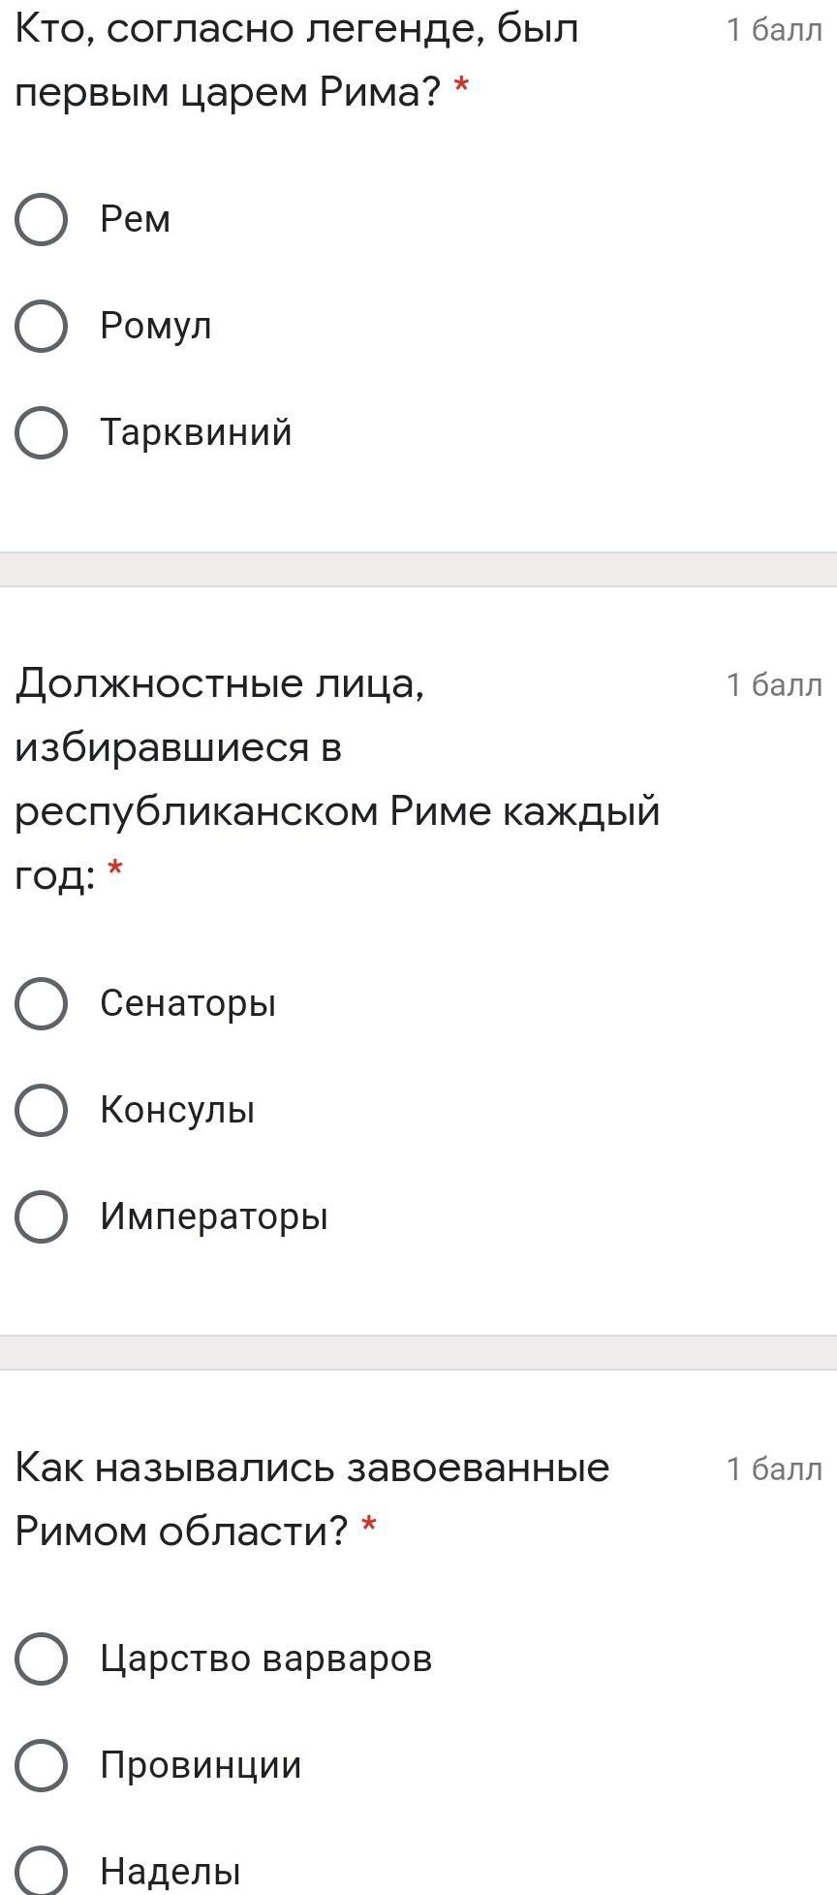
Task: Click the red asterisk after 'Римом области?'
Action: [368, 1528]
